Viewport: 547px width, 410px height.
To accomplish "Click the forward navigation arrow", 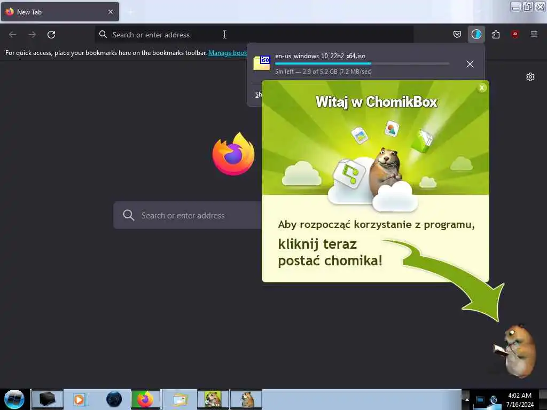I will pyautogui.click(x=32, y=35).
